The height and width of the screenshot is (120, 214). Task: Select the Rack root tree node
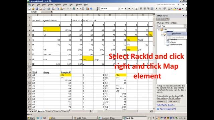coord(165,30)
